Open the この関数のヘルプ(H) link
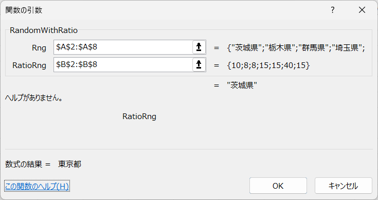Viewport: 378px width, 200px height. [x=37, y=186]
